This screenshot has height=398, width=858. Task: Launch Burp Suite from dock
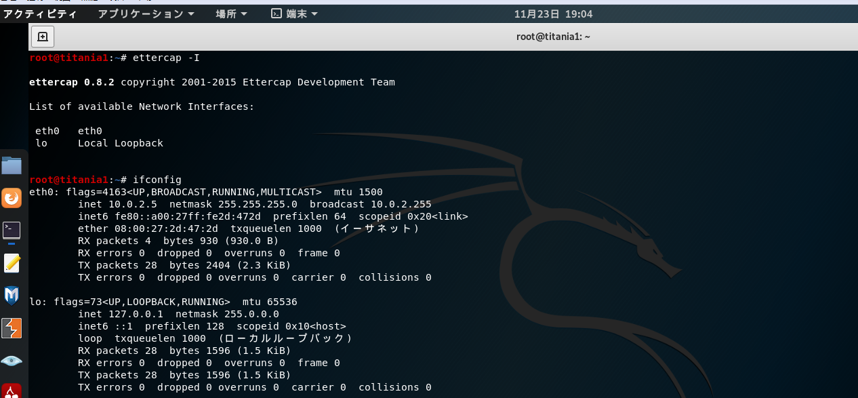tap(12, 328)
